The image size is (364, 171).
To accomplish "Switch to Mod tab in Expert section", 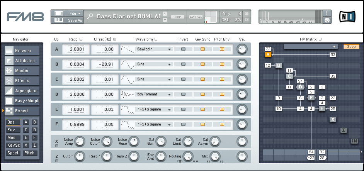I will click(13, 137).
